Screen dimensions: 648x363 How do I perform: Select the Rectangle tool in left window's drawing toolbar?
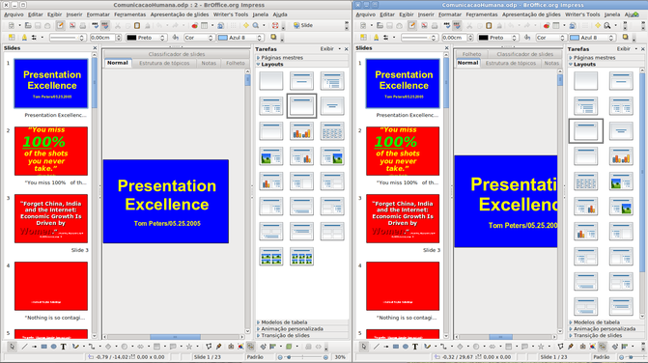point(43,347)
